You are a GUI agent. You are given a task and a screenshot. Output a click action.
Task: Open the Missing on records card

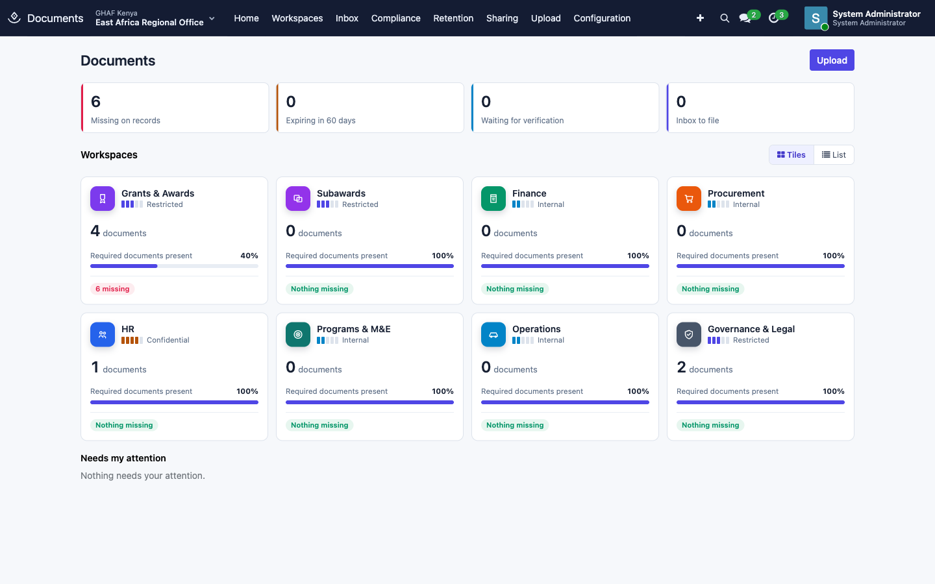pyautogui.click(x=175, y=108)
